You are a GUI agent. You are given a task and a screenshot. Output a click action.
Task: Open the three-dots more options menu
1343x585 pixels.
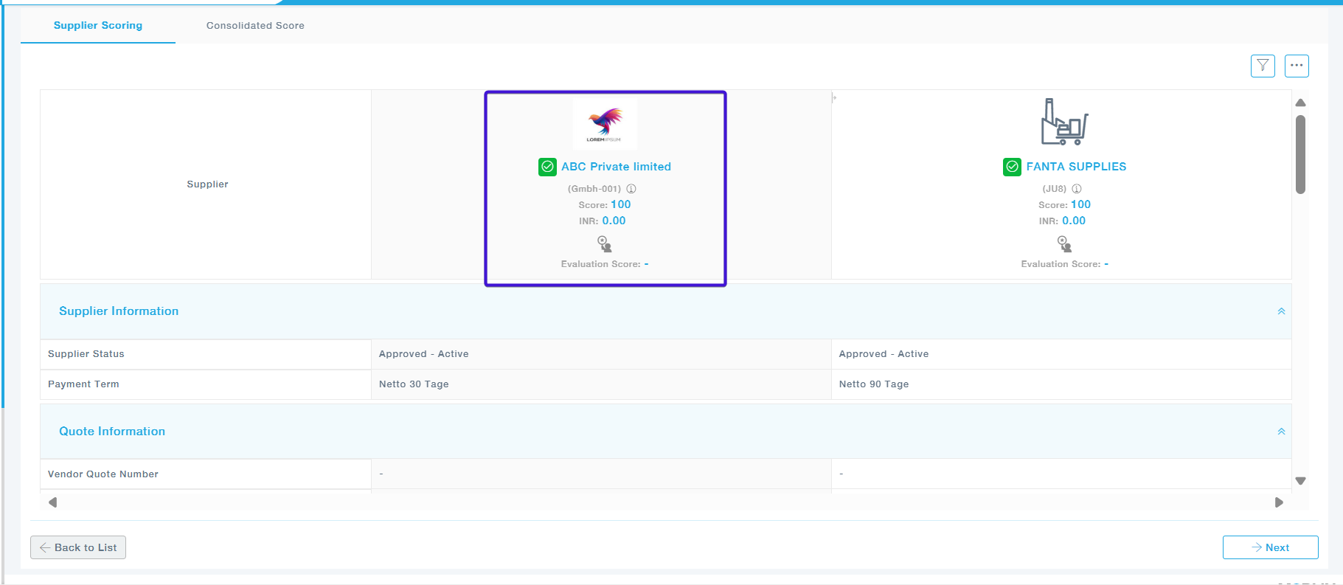click(x=1297, y=66)
